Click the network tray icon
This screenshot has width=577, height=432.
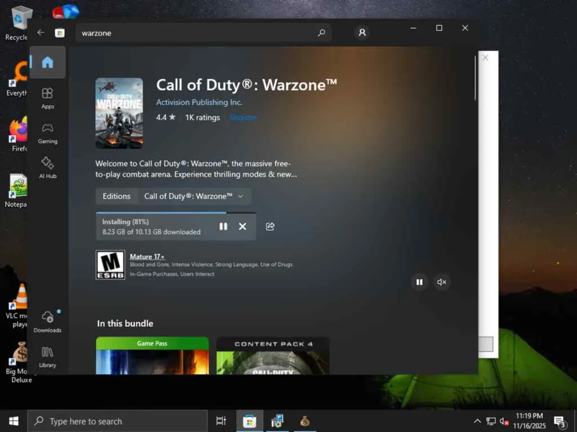tap(491, 421)
